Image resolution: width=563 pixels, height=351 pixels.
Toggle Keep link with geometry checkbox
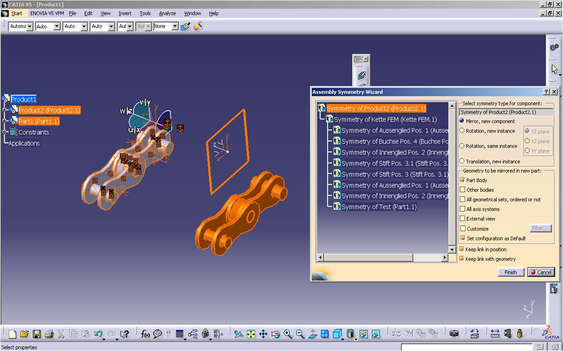coord(462,259)
